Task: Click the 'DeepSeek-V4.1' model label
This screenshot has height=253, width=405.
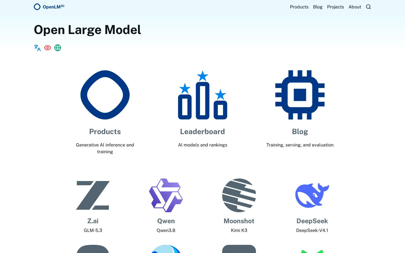Action: pos(312,230)
